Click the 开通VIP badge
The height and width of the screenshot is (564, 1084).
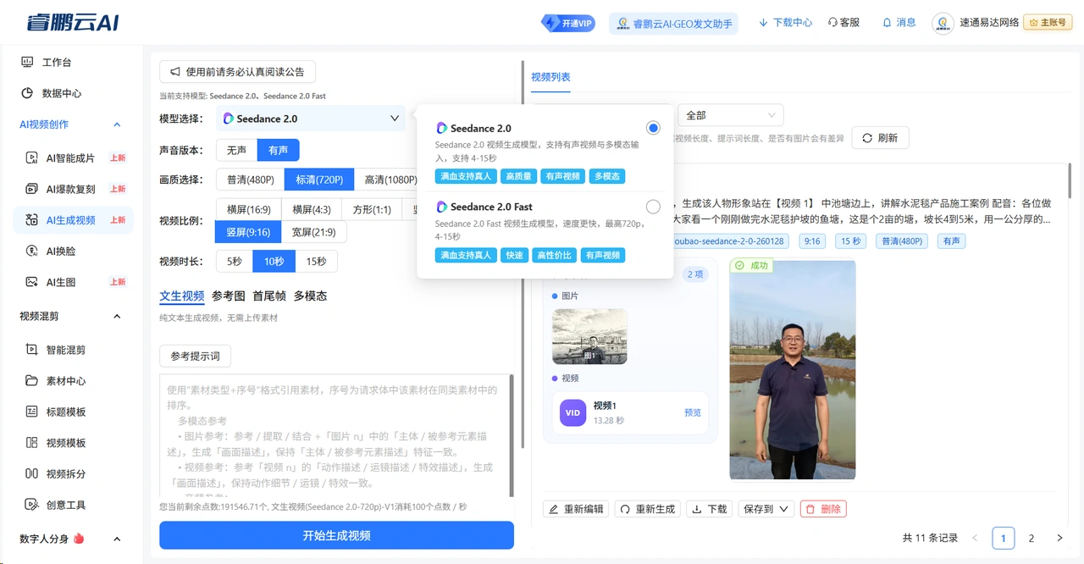[567, 23]
